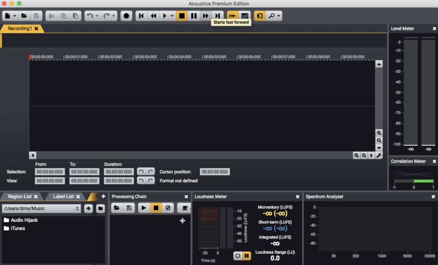
Task: Open editor settings with the wrench icon
Action: [379, 156]
